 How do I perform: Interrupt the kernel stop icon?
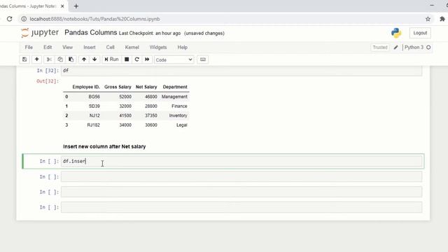coord(127,59)
